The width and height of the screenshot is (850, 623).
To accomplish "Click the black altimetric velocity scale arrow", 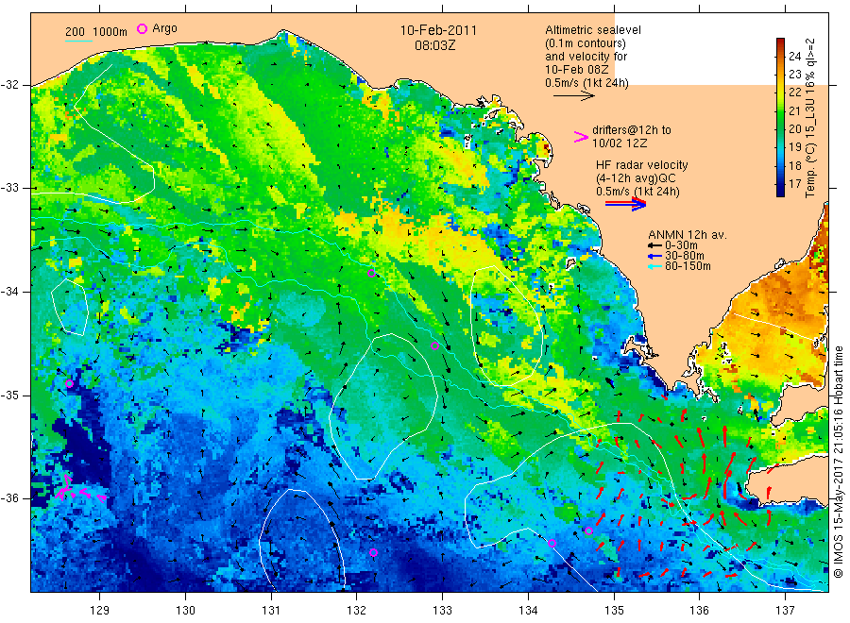I will [573, 96].
